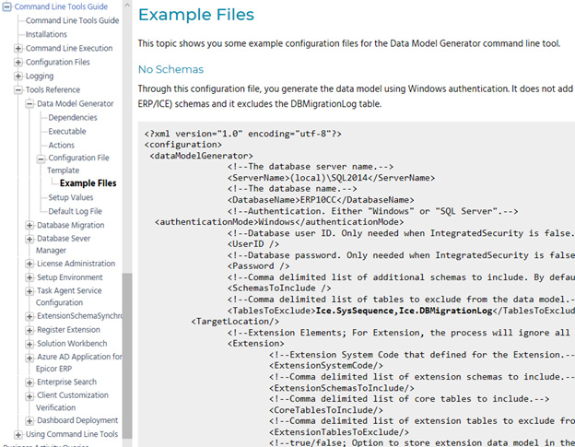Click the Example Files page heading
575x447 pixels.
tap(196, 15)
